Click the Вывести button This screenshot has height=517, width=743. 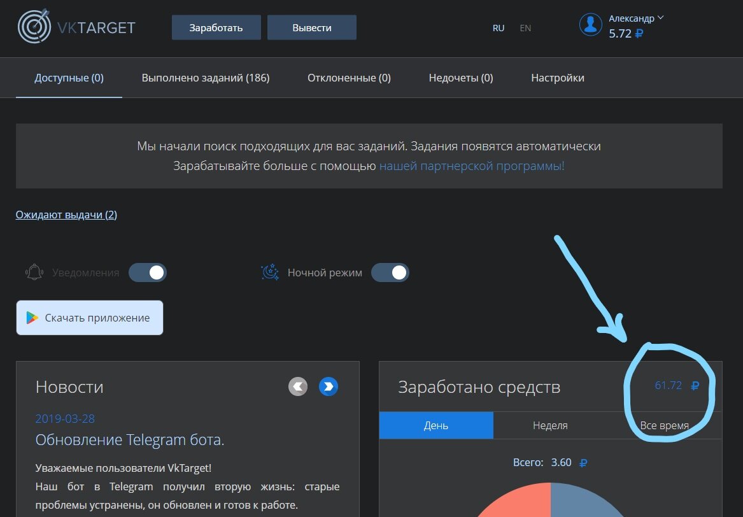(312, 27)
